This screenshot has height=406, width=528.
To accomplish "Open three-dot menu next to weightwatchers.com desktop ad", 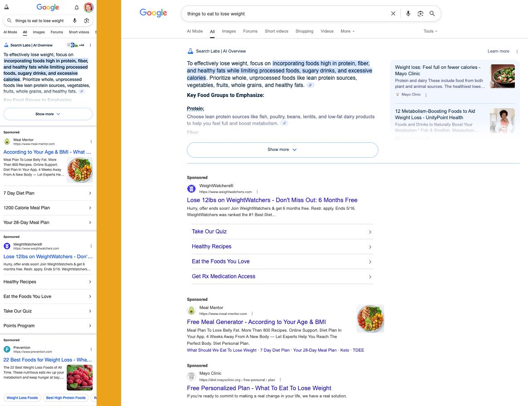I will click(x=257, y=192).
